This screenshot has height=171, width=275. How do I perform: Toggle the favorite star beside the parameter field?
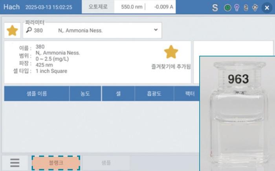click(12, 31)
